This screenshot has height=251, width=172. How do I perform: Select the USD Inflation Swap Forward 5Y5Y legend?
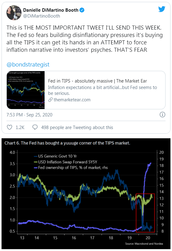tap(66, 162)
